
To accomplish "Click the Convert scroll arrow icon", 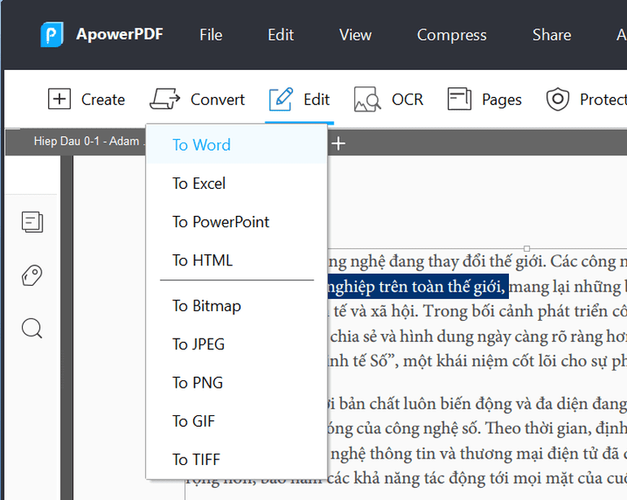I will [x=164, y=99].
